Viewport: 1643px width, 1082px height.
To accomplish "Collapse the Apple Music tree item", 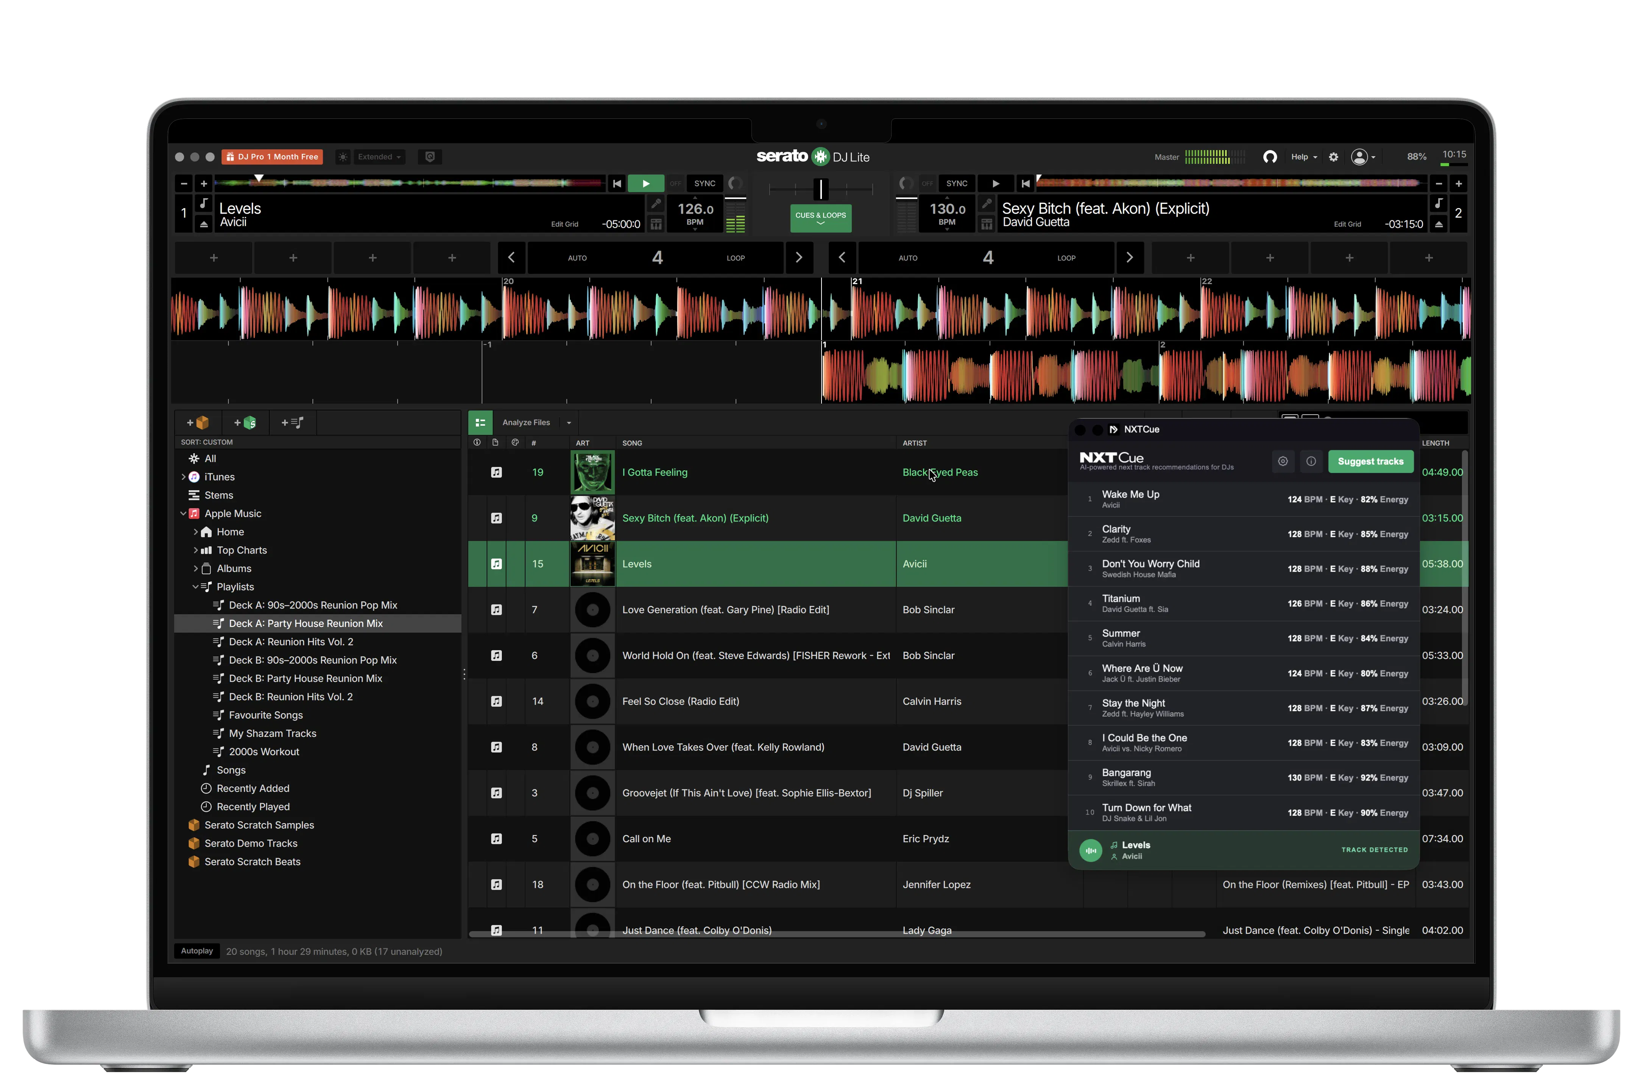I will click(x=184, y=513).
